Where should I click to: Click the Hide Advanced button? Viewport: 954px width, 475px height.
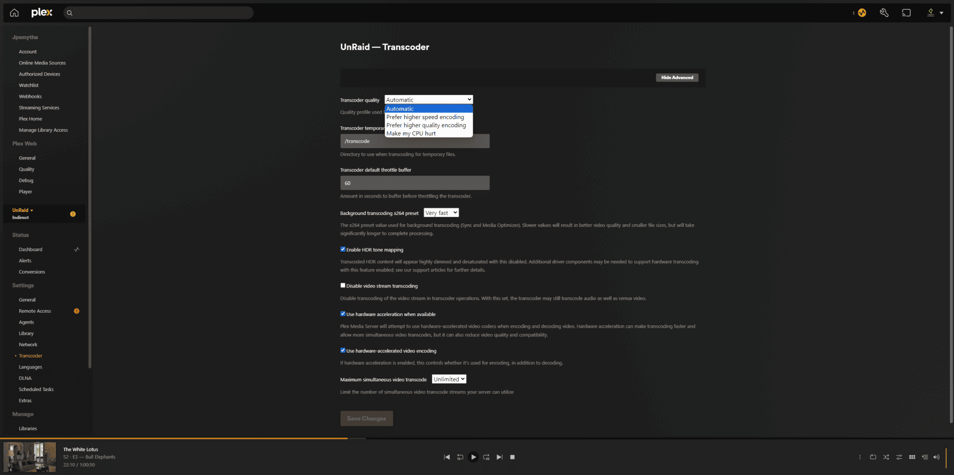tap(677, 77)
